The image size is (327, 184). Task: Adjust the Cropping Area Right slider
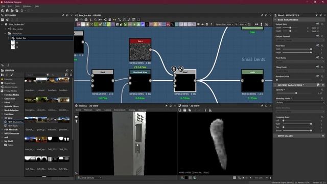[x=297, y=124]
